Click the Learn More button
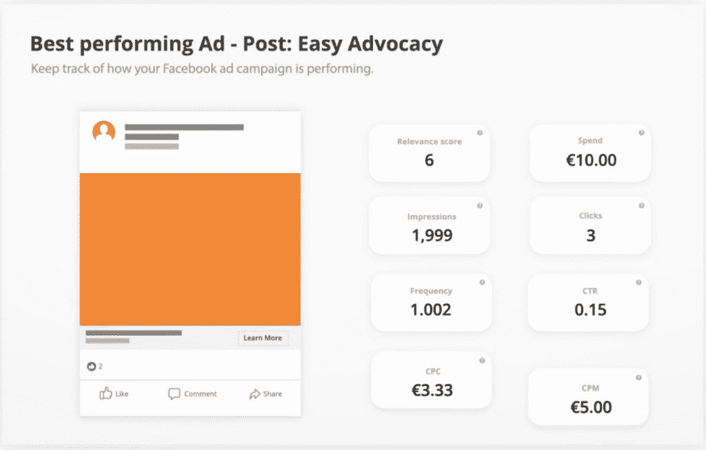The width and height of the screenshot is (706, 450). point(263,338)
